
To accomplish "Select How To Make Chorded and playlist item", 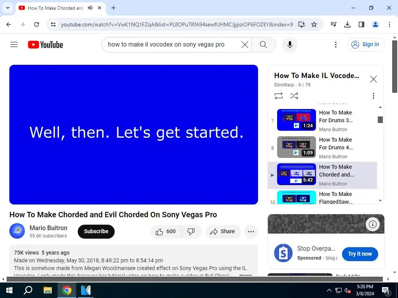I will tap(322, 175).
